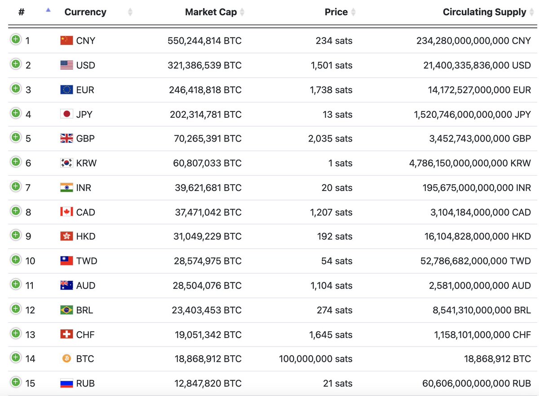Expand row 5 GBP with green plus icon
539x396 pixels.
pos(16,137)
